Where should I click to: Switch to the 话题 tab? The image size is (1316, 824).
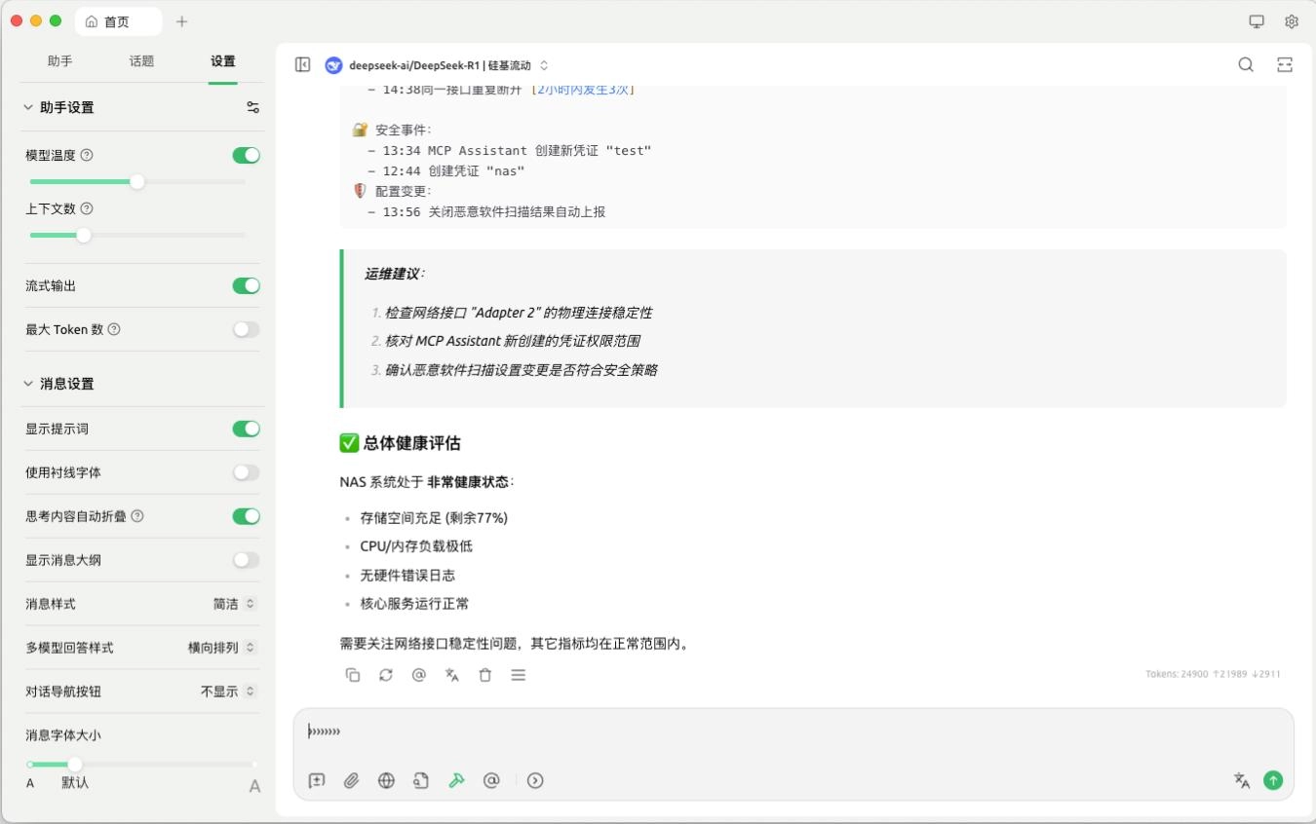(141, 60)
